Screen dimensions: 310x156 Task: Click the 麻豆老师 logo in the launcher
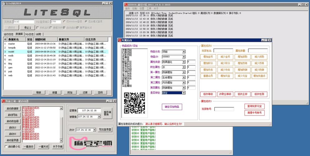point(91,143)
